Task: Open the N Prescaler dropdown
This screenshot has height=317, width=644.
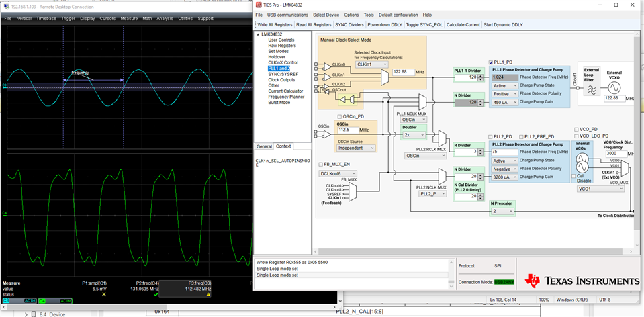Action: (502, 211)
